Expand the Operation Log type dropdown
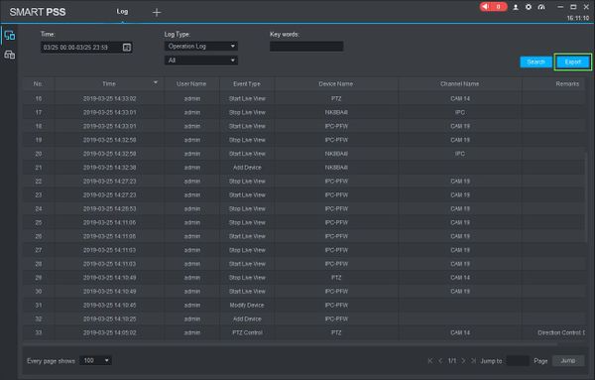This screenshot has width=595, height=380. (x=201, y=47)
